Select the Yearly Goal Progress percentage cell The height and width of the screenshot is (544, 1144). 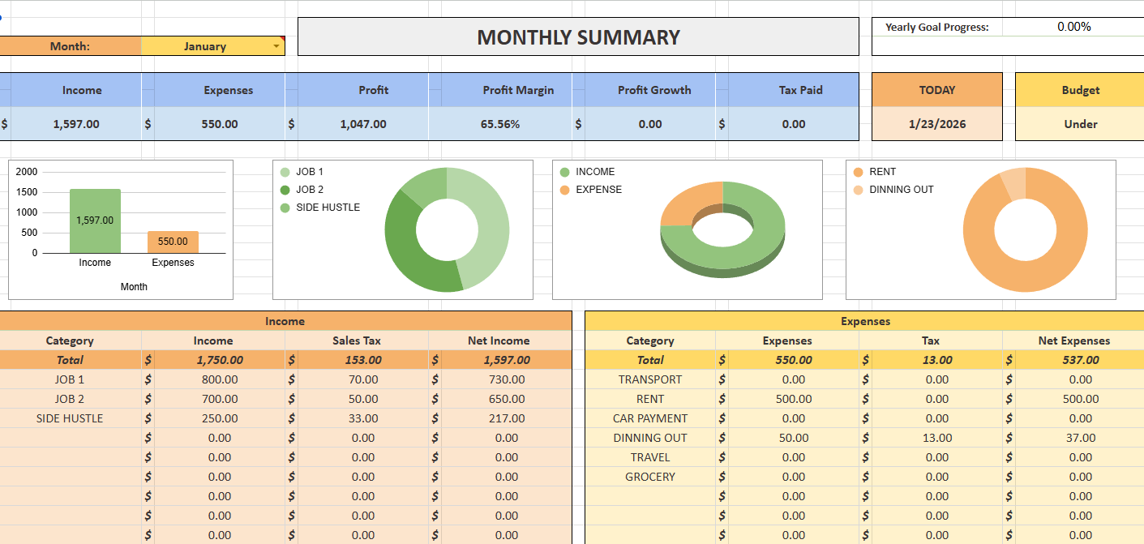(x=1073, y=27)
